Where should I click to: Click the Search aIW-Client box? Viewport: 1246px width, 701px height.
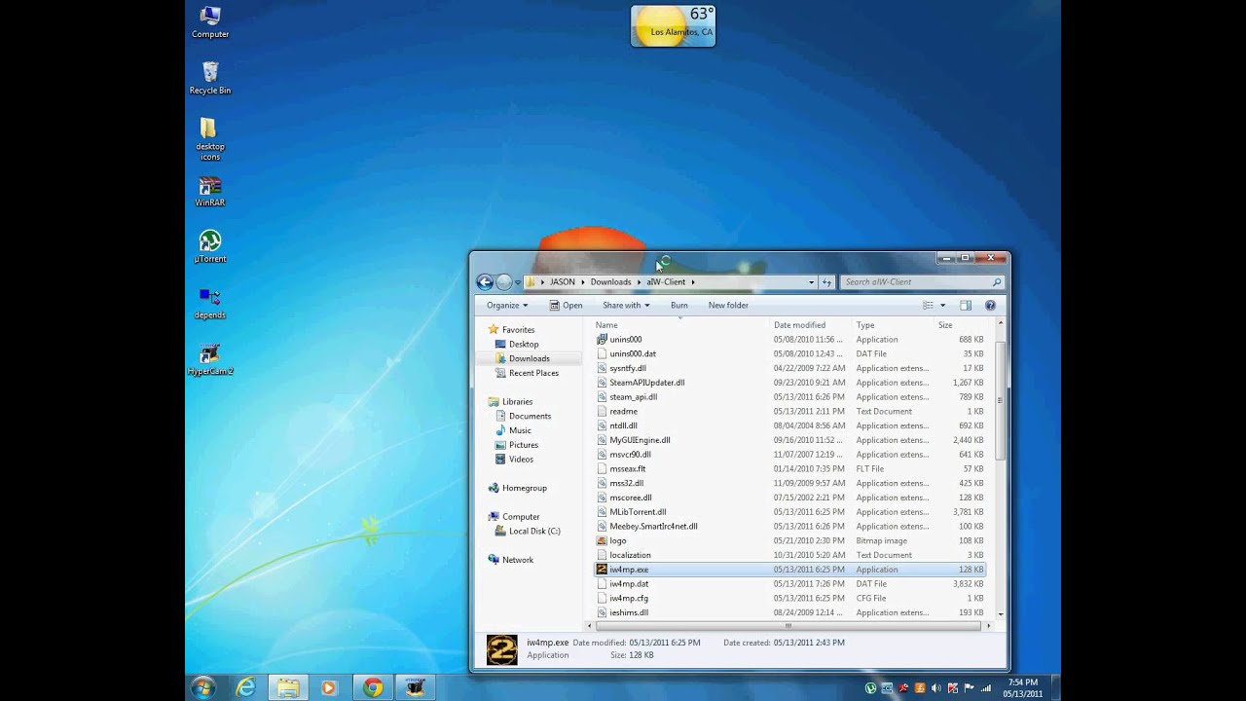[921, 282]
